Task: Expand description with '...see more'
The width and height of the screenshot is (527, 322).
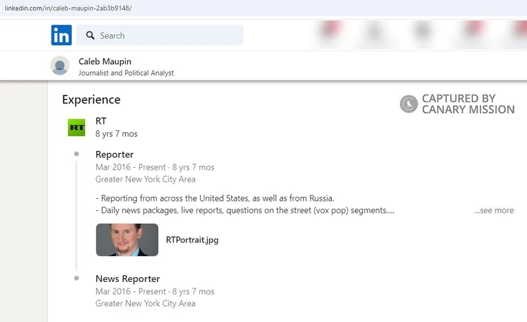Action: point(493,211)
